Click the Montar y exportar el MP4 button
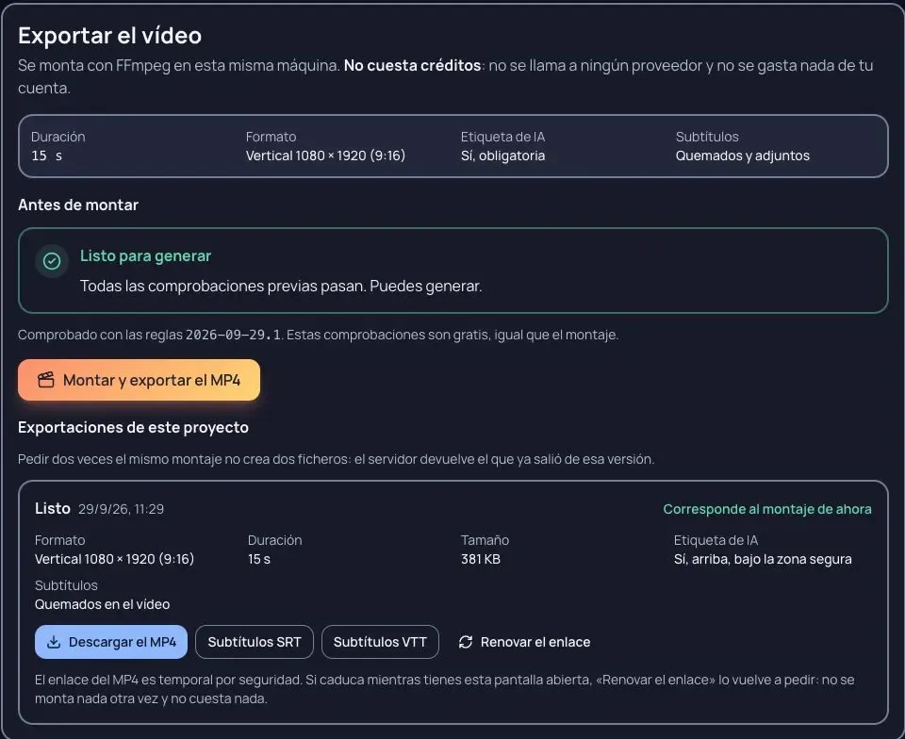This screenshot has width=905, height=739. pos(139,380)
